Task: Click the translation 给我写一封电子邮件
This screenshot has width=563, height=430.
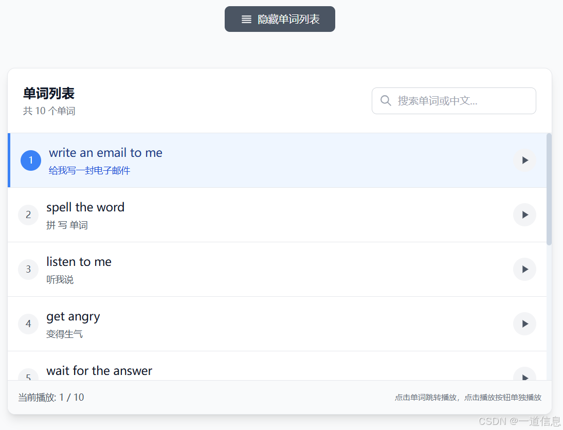Action: [x=89, y=170]
